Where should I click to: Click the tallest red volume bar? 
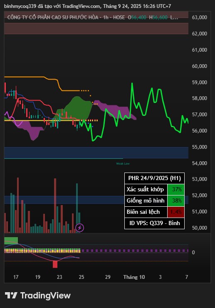pos(18,205)
